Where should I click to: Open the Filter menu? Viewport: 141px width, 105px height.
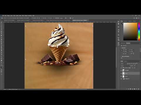[20, 15]
